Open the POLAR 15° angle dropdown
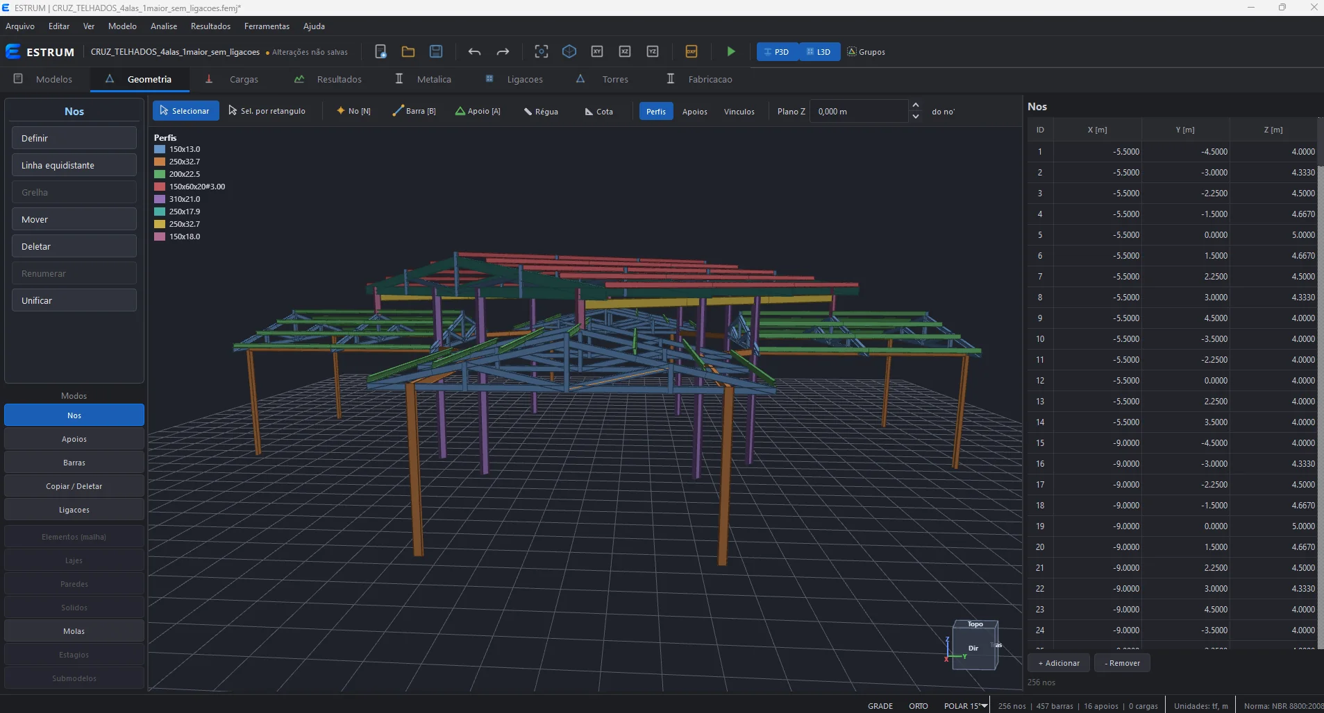1324x713 pixels. pos(966,706)
